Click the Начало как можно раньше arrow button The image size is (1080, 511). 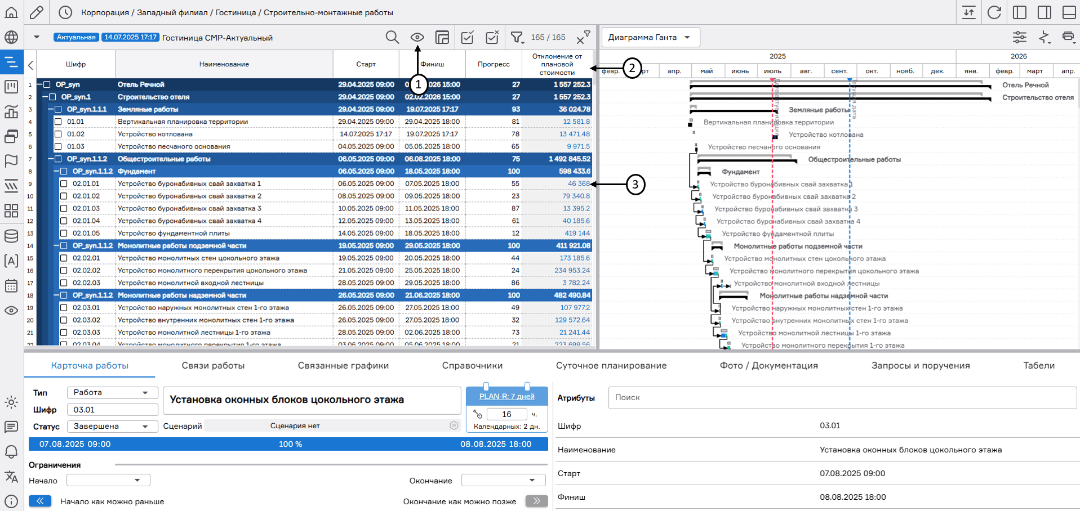pos(40,501)
